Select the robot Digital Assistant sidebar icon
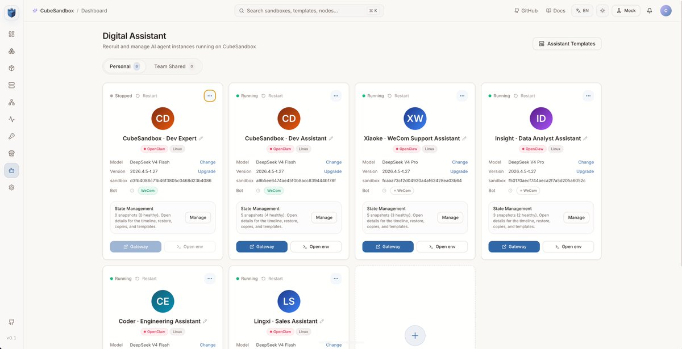682x349 pixels. tap(11, 170)
